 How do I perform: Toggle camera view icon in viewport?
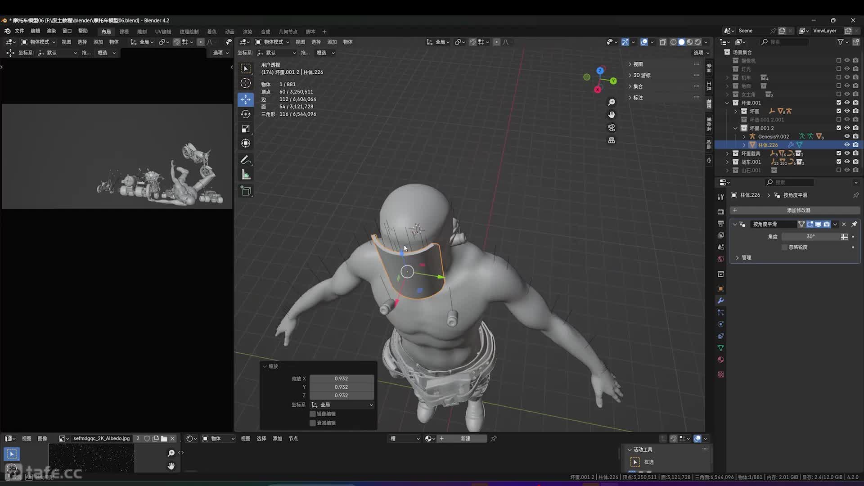(x=612, y=128)
